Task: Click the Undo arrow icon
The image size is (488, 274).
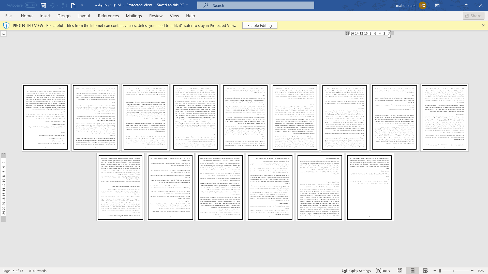Action: pos(52,5)
